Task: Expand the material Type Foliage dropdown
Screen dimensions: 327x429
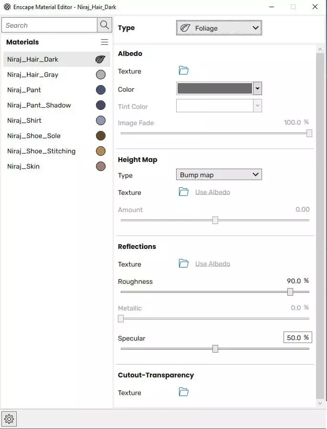Action: pos(219,28)
